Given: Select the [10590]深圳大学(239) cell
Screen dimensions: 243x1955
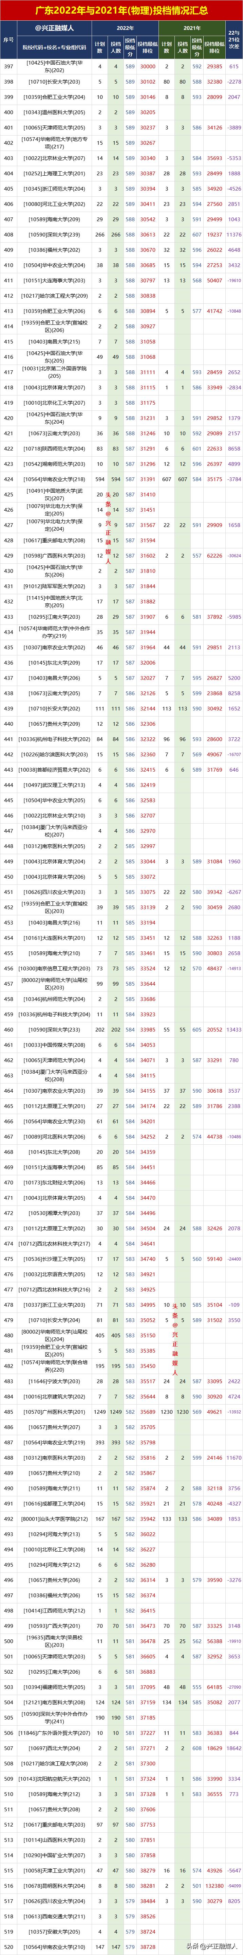Looking at the screenshot, I should click(x=55, y=235).
